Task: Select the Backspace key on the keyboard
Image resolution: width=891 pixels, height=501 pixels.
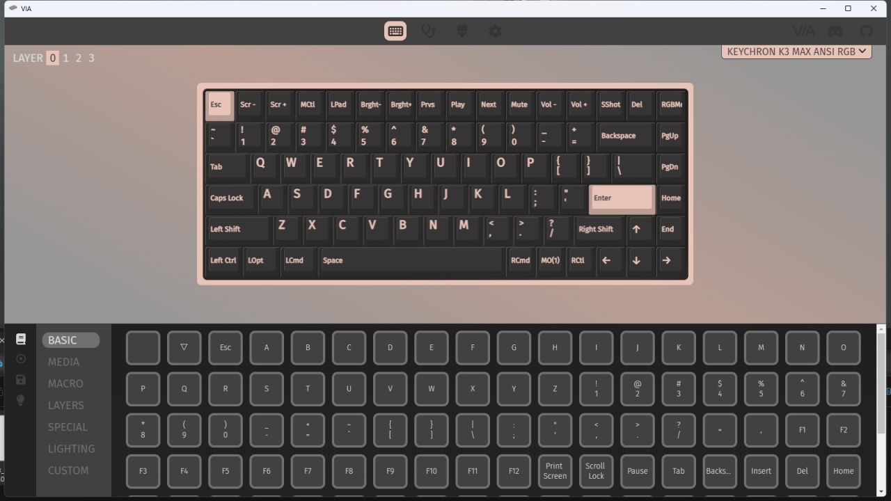Action: click(x=625, y=136)
